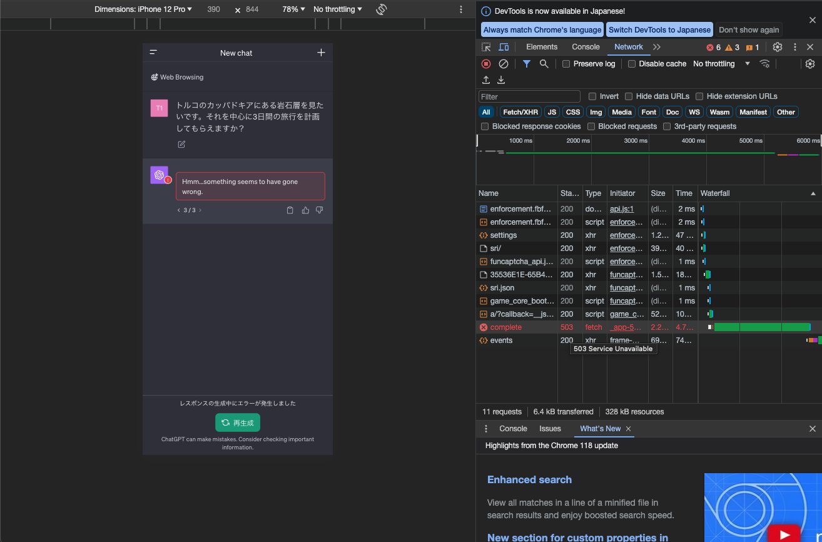Open Dimensions iPhone 12 Pro dropdown

pyautogui.click(x=143, y=9)
